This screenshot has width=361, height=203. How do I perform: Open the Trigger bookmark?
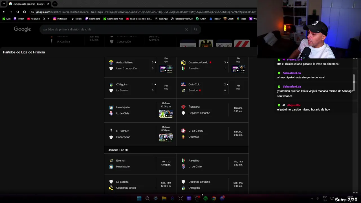[x=215, y=19]
